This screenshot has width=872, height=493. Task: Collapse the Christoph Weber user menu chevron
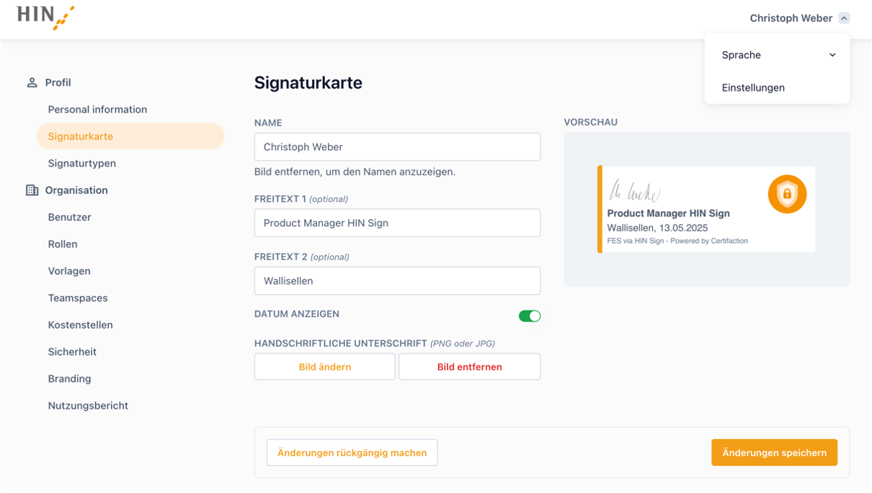(x=844, y=18)
